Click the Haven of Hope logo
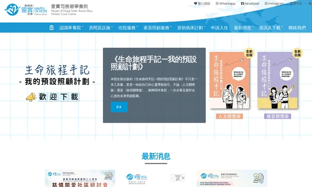This screenshot has width=312, height=187. tap(26, 10)
